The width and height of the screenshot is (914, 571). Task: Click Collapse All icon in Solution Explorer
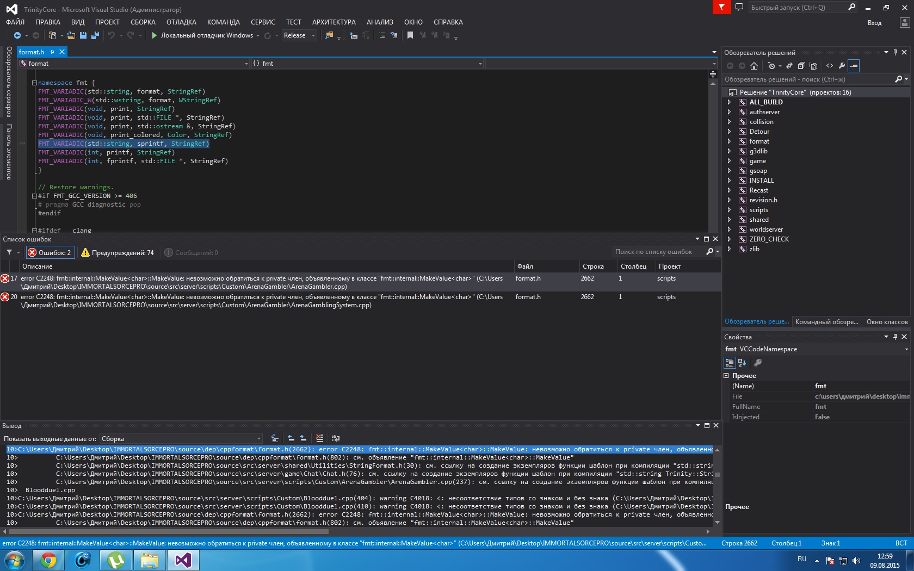[801, 66]
